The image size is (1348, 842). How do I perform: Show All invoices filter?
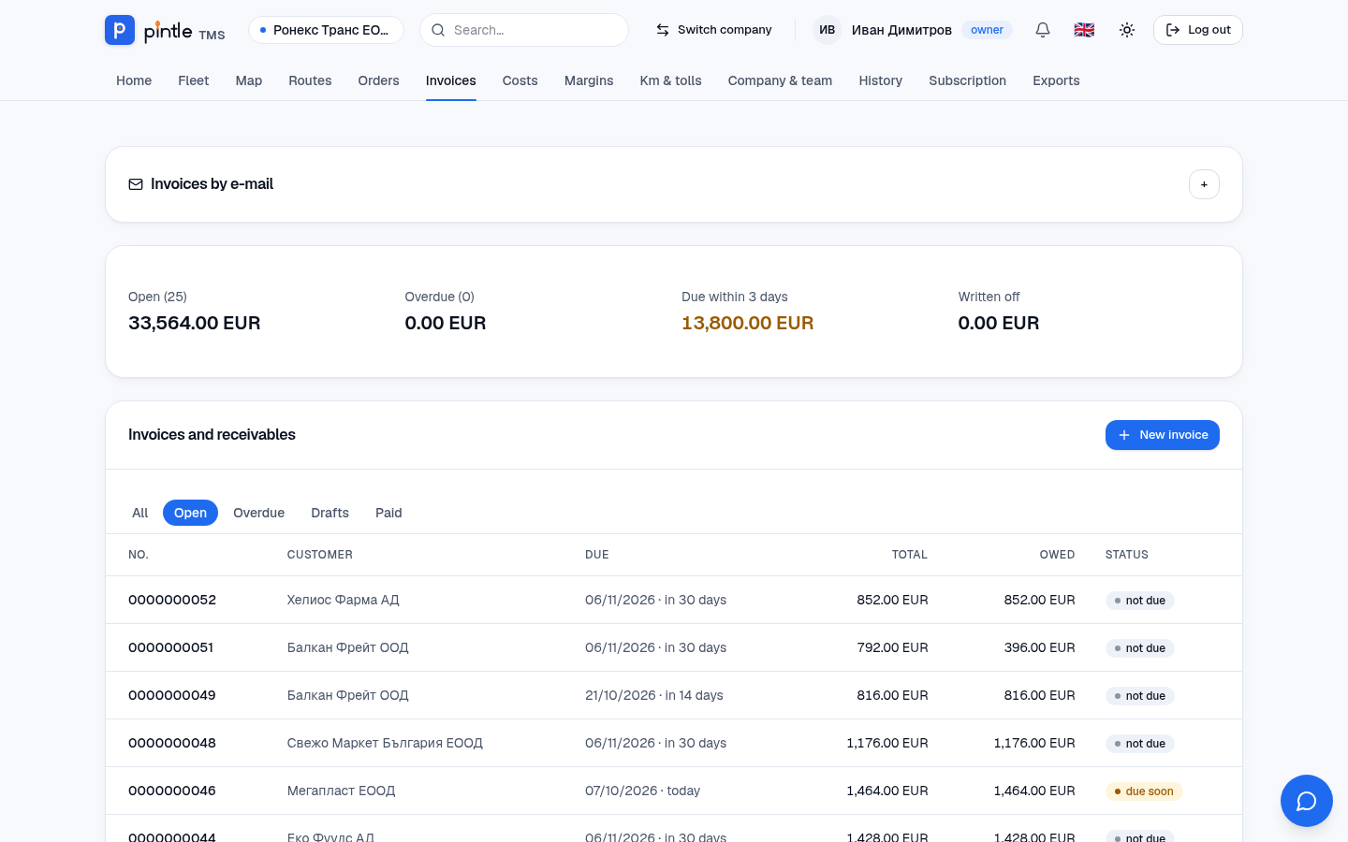[x=140, y=513]
